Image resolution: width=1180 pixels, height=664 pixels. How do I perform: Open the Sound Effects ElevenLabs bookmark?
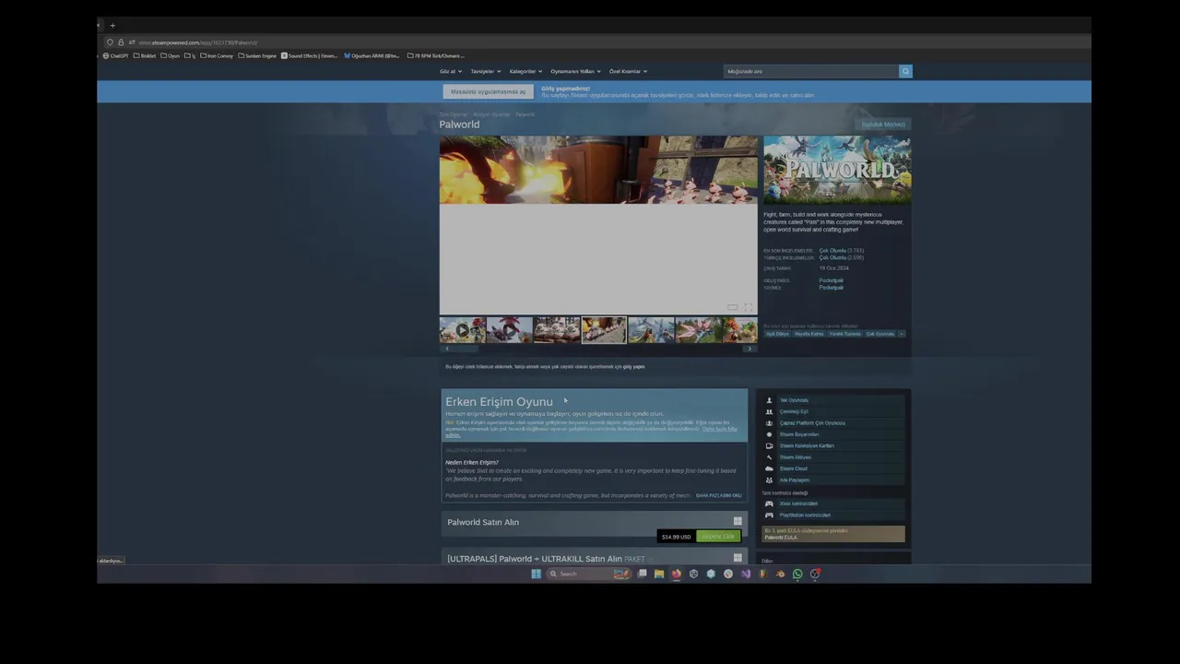(x=310, y=56)
